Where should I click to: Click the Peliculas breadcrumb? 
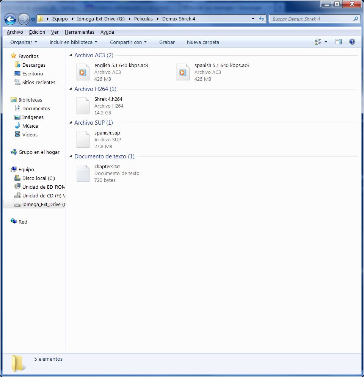tap(143, 19)
